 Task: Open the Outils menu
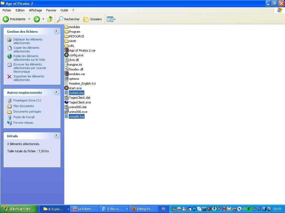click(64, 10)
